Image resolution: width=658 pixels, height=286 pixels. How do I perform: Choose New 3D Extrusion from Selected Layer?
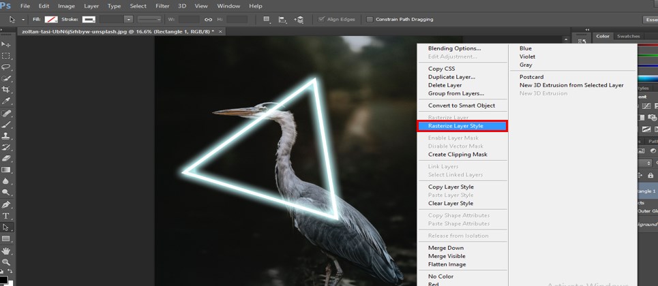coord(571,85)
